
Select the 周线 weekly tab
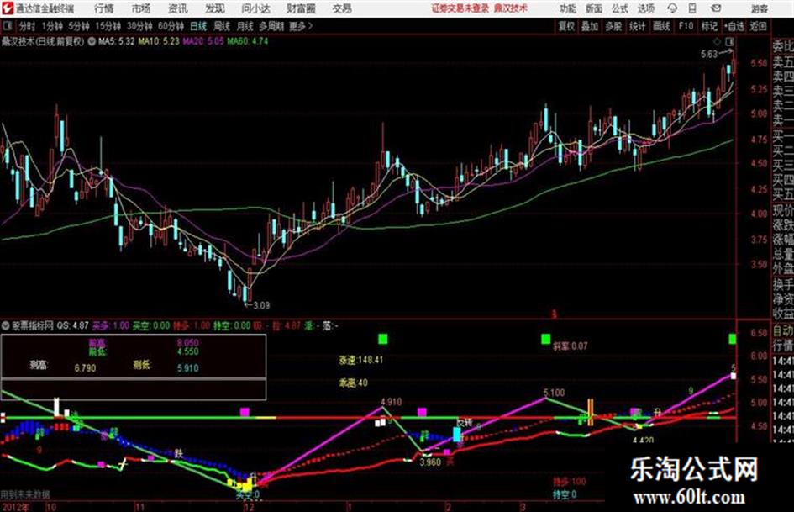[222, 26]
